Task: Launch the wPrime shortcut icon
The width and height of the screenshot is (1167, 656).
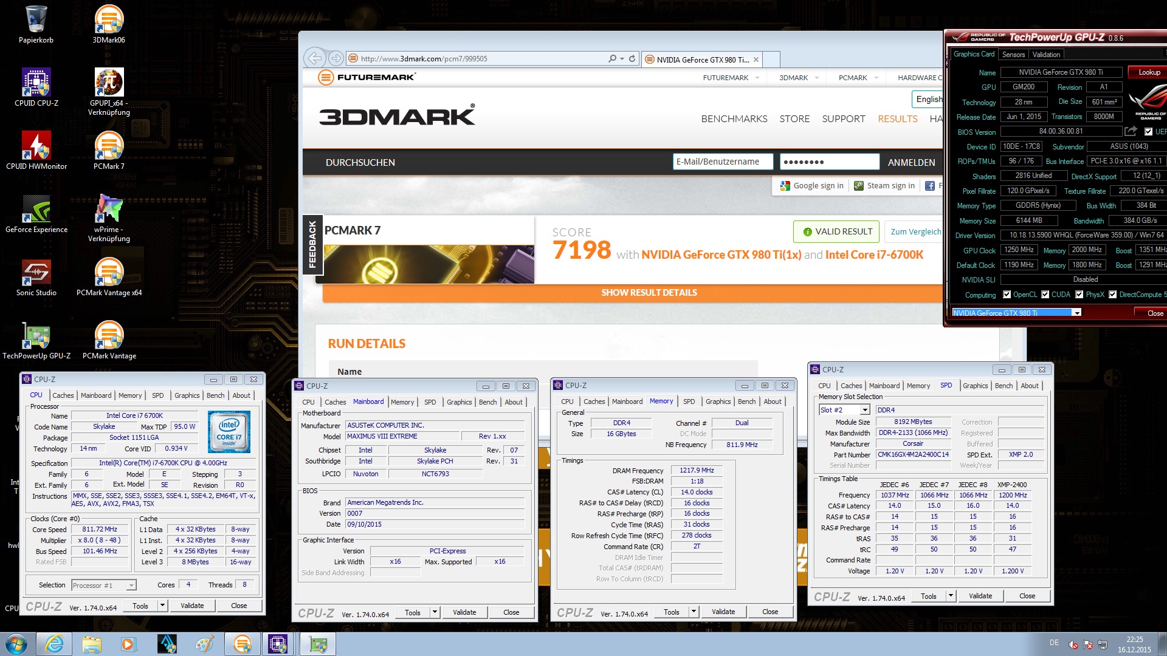Action: (x=109, y=208)
